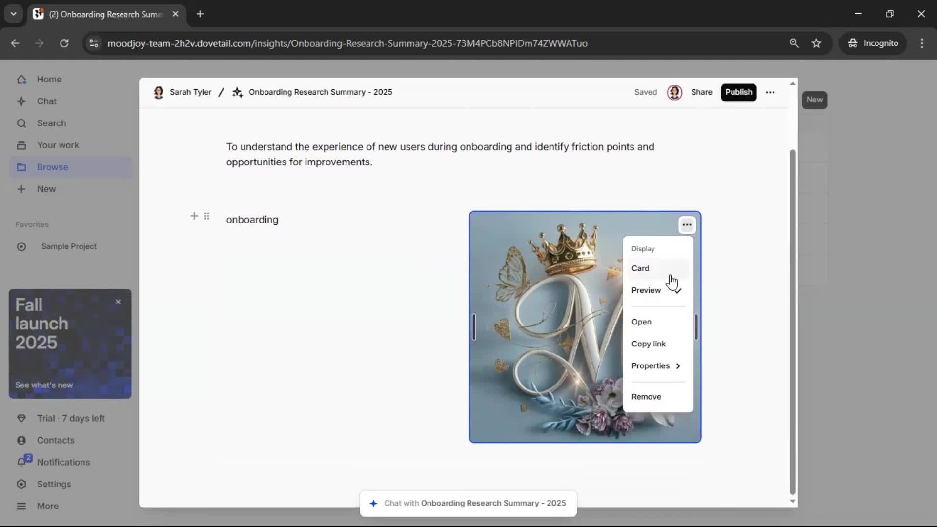Click the drag handle beside onboarding
This screenshot has width=937, height=527.
tap(207, 216)
